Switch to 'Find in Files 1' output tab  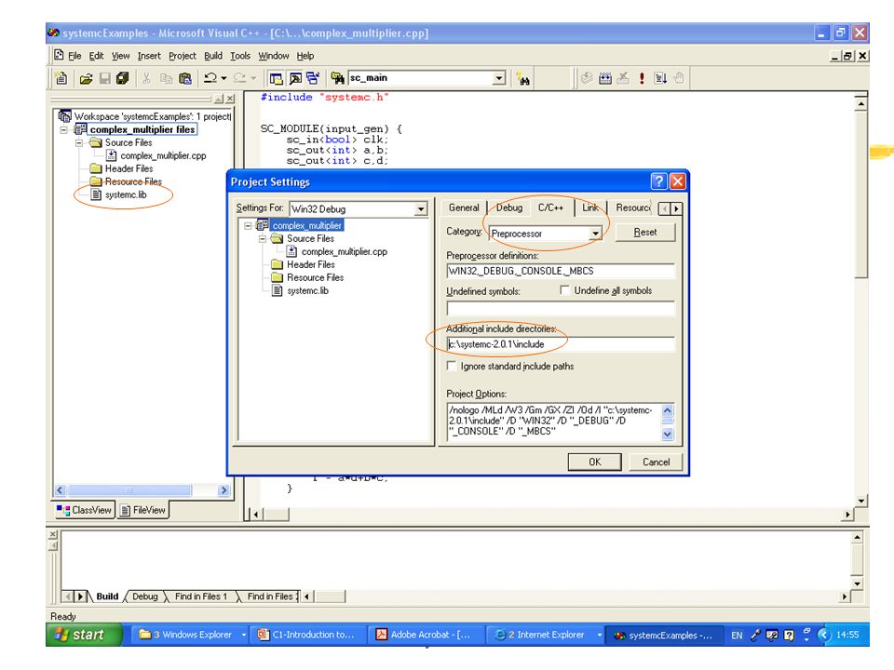point(201,596)
